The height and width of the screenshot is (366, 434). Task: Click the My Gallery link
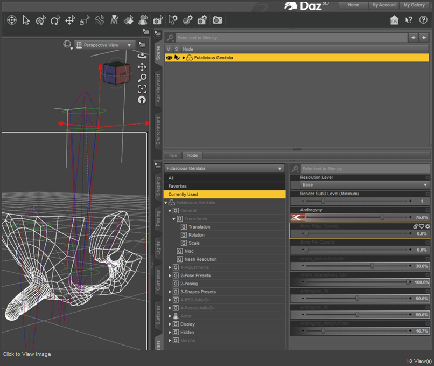(x=414, y=5)
